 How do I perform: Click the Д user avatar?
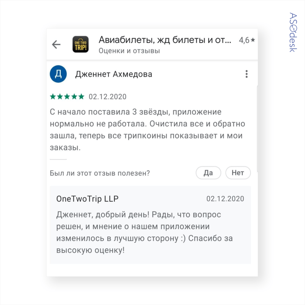(x=58, y=74)
